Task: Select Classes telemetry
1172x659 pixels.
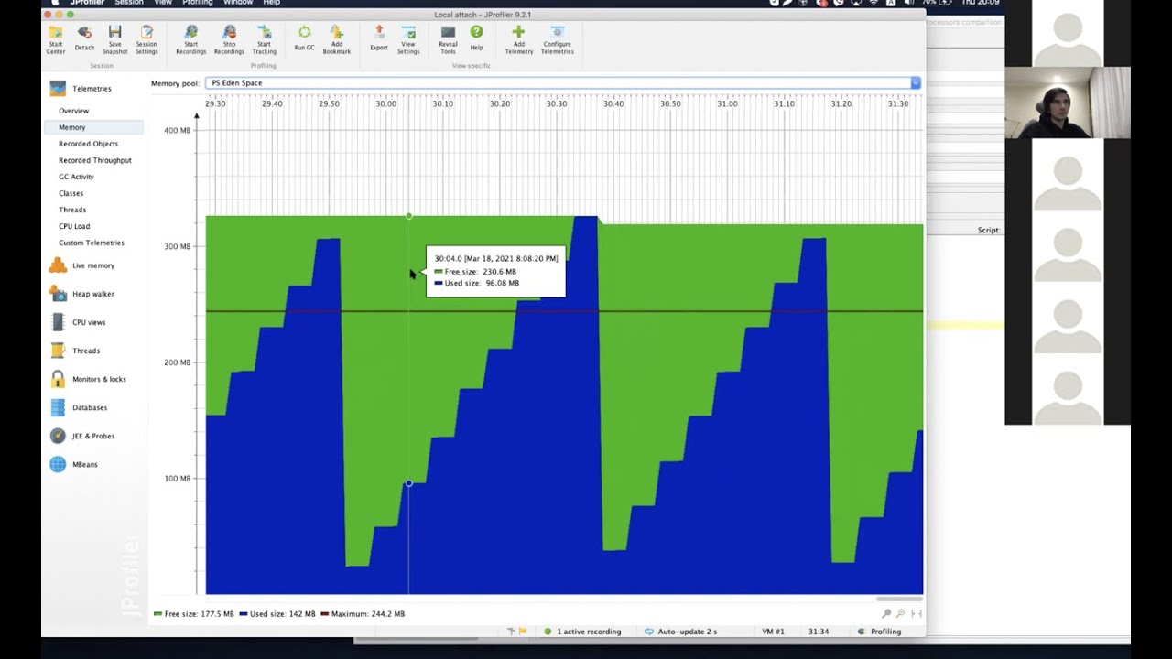Action: (71, 193)
